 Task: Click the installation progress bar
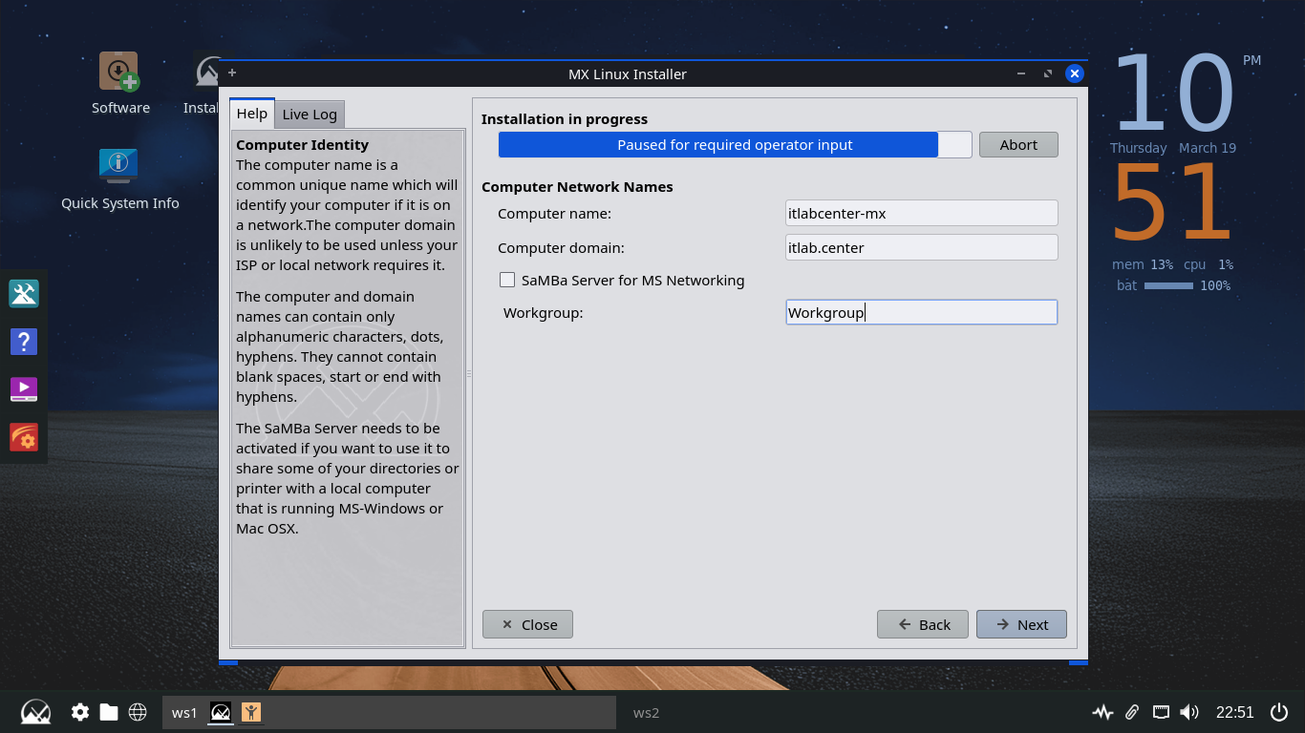[x=734, y=145]
